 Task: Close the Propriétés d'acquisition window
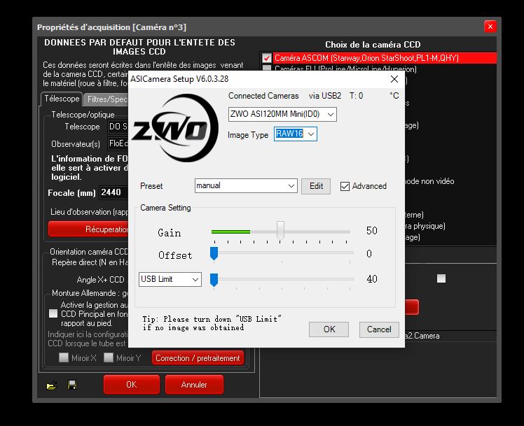coord(490,27)
